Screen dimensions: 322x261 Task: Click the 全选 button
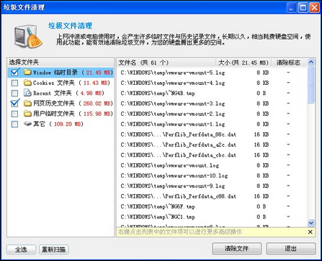tap(21, 249)
